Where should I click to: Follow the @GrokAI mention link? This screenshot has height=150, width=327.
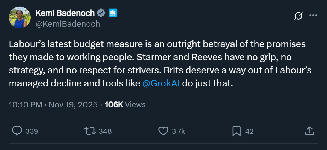(x=161, y=83)
